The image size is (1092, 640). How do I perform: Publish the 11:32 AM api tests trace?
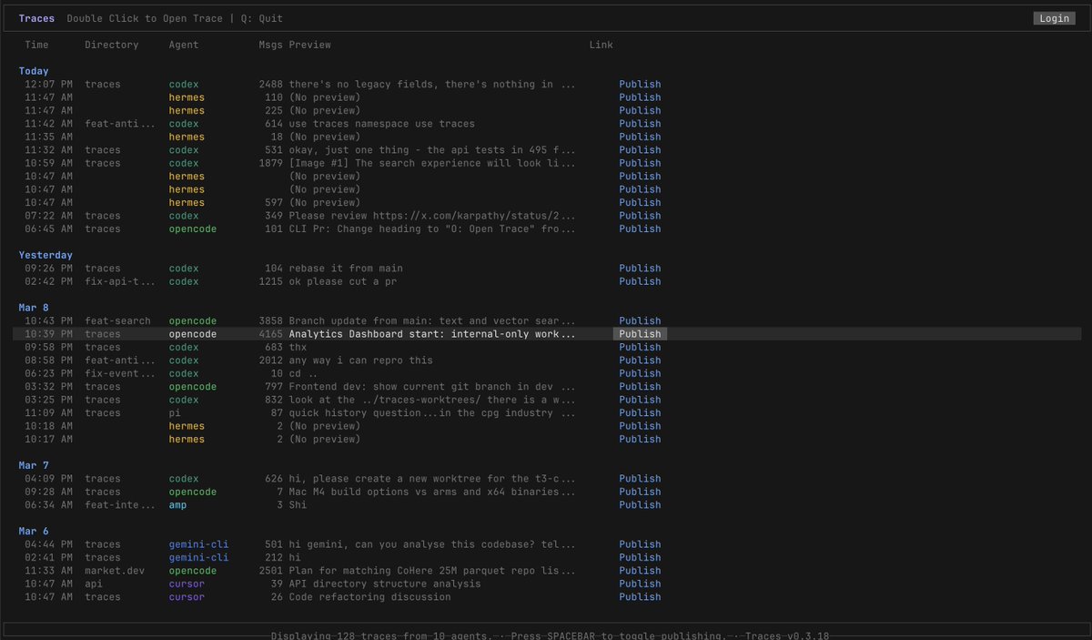click(x=640, y=150)
